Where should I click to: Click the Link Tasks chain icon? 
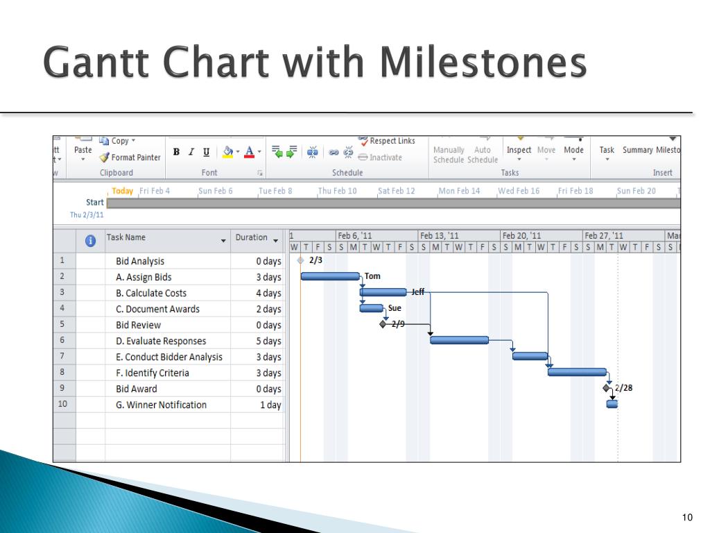(x=334, y=152)
